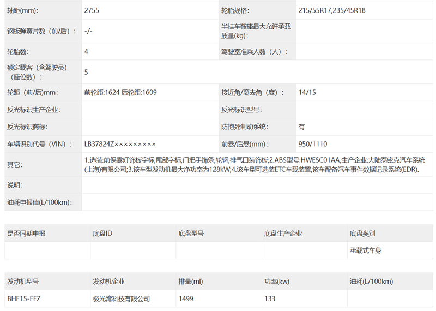Viewport: 436px width, 311px height.
Task: Select the approach/departure angle value 14/15
Action: 307,92
